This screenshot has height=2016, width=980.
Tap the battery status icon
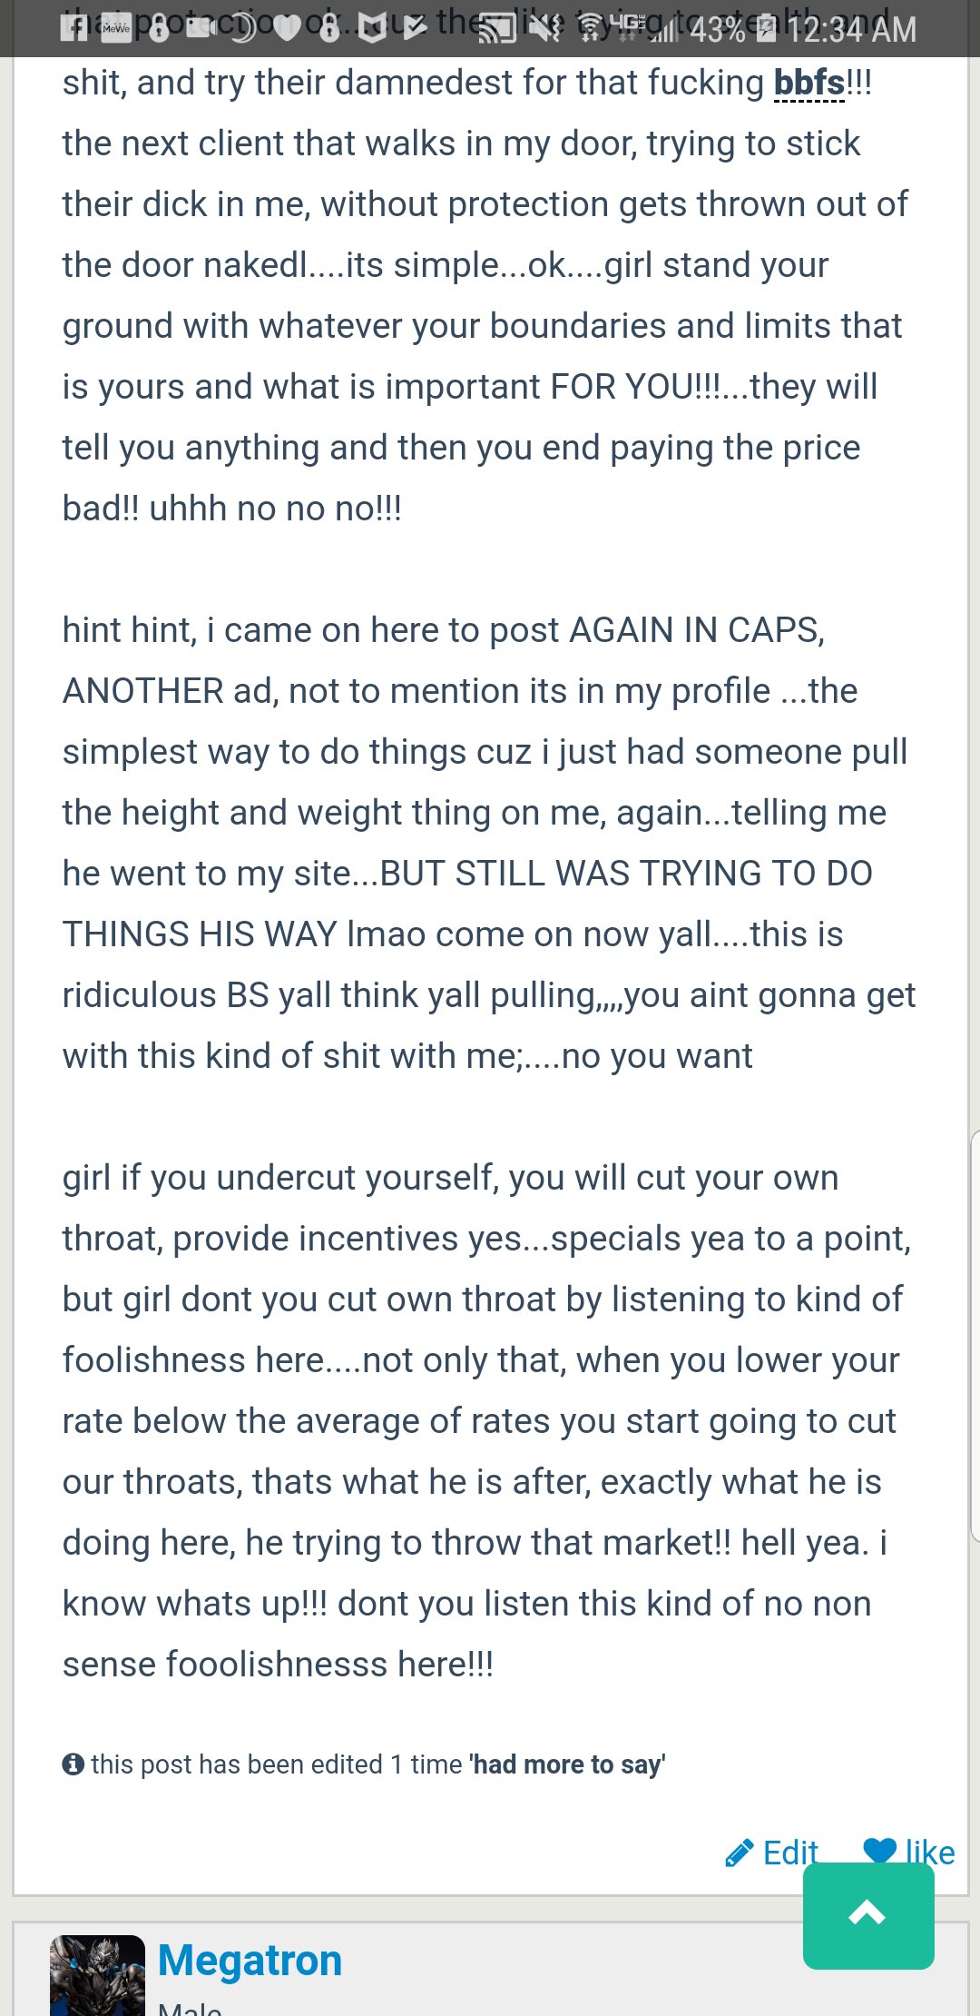(x=766, y=30)
